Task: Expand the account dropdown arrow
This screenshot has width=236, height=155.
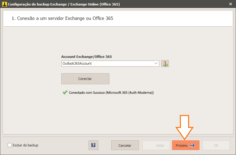Action: 156,63
